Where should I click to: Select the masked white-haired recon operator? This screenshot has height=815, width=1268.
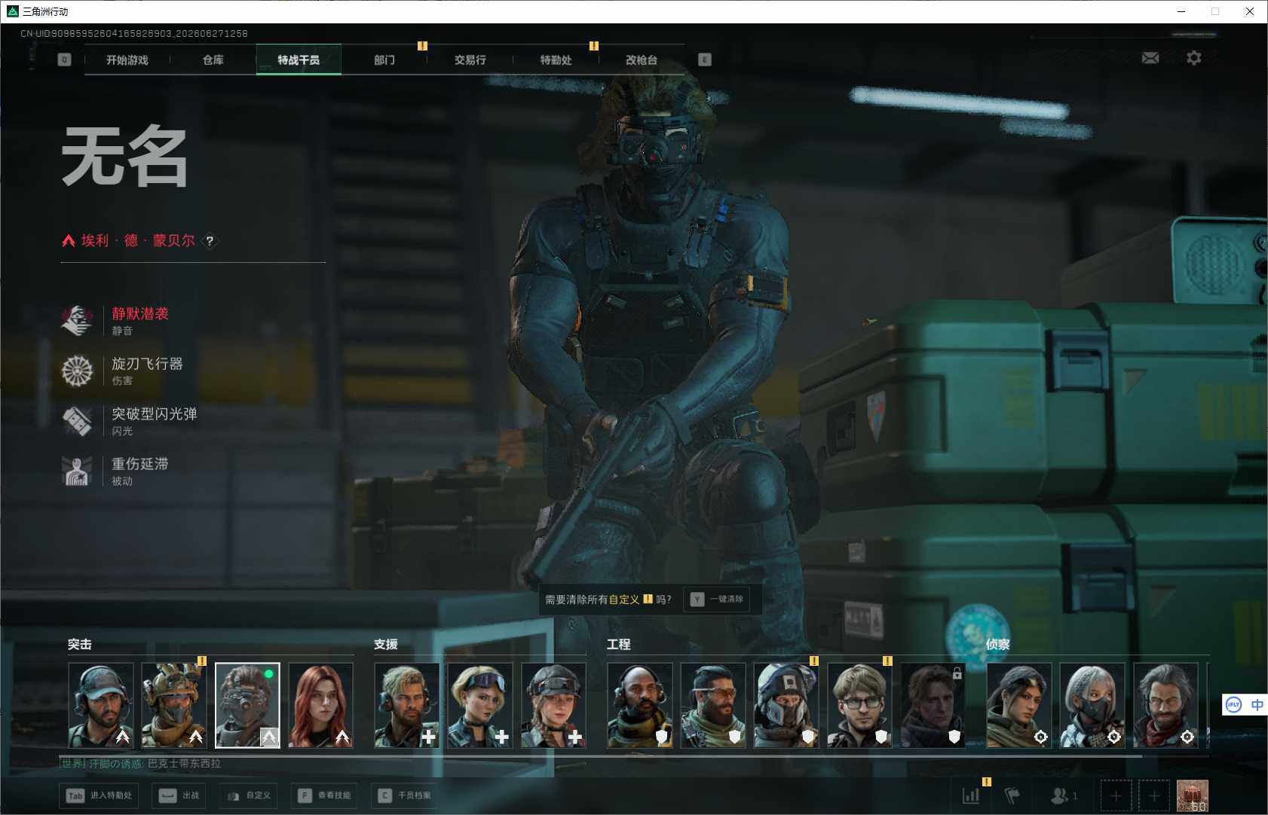pyautogui.click(x=1092, y=705)
